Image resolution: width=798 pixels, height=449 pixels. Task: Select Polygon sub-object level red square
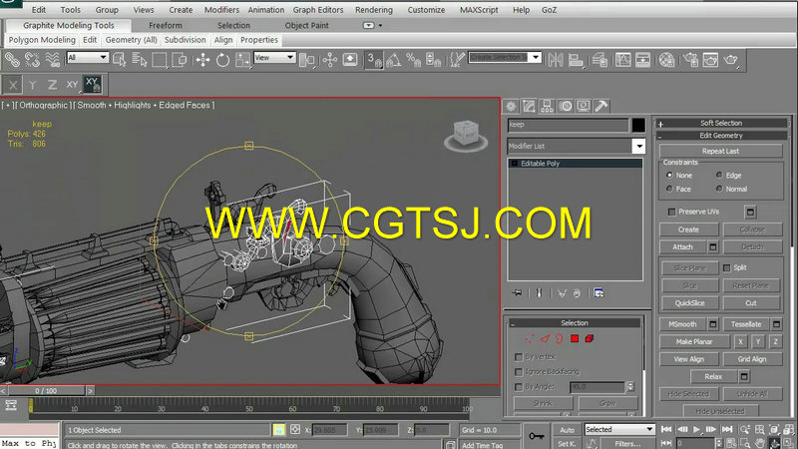575,338
